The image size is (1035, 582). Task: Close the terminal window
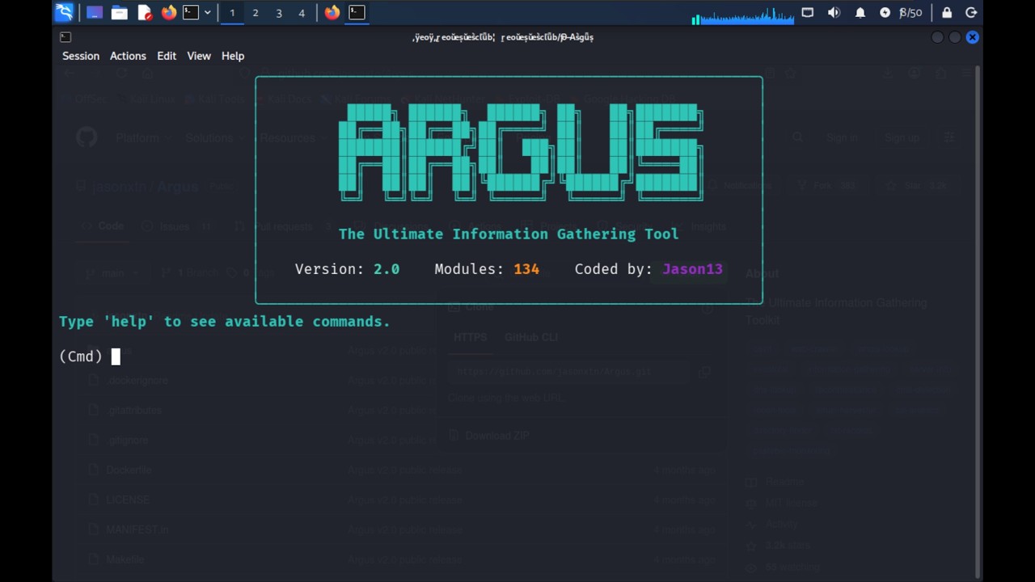(973, 37)
